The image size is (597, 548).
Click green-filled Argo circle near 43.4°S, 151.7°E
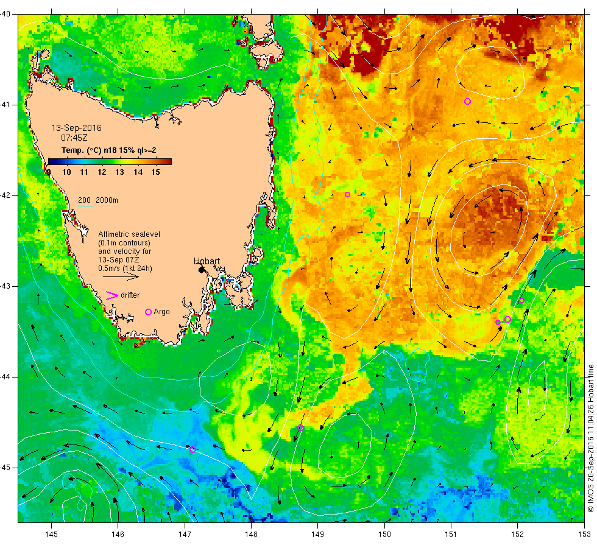(x=498, y=322)
